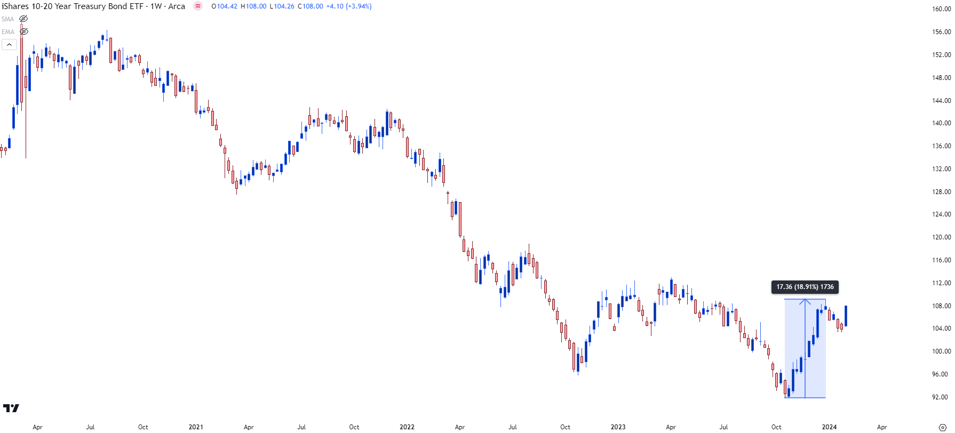The height and width of the screenshot is (433, 955).
Task: Click the 92.00 price axis label
Action: [940, 397]
